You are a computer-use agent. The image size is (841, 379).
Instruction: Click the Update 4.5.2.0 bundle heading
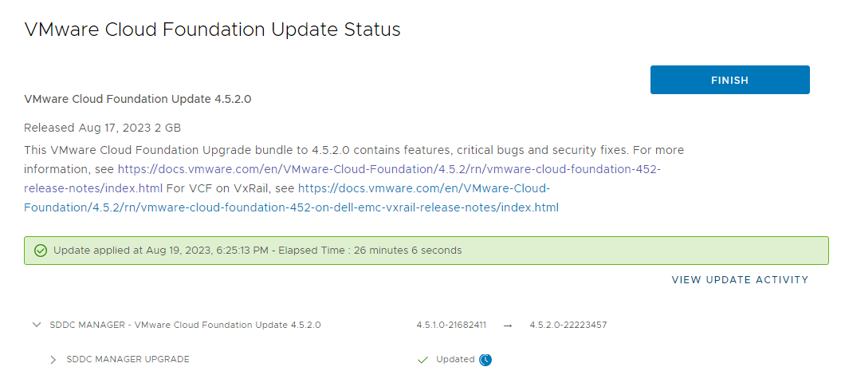[138, 99]
